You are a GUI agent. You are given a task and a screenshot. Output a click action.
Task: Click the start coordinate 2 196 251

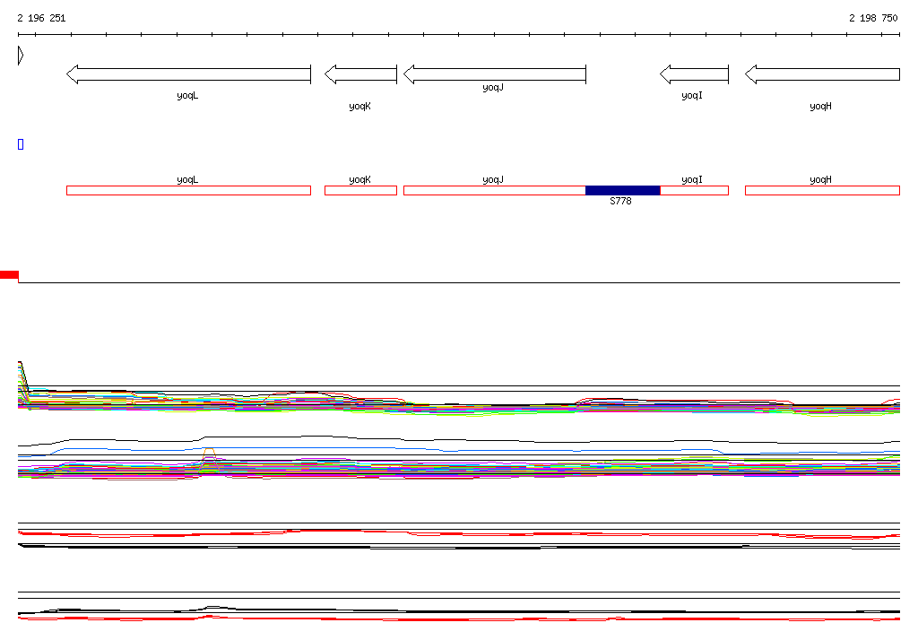pyautogui.click(x=41, y=18)
